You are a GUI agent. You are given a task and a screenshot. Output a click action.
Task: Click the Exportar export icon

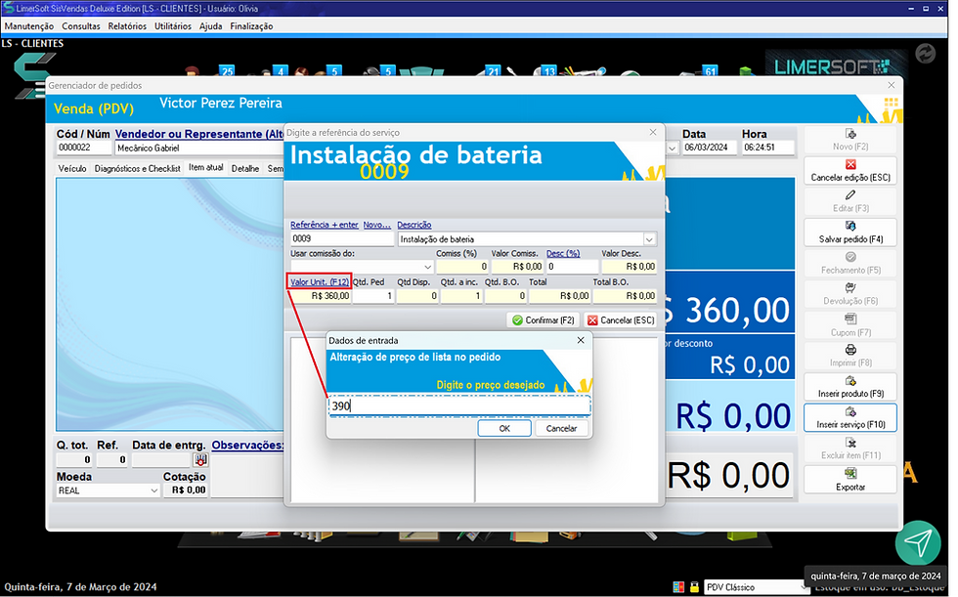tap(850, 471)
